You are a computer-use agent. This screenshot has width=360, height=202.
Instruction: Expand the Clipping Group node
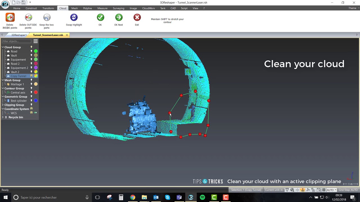coord(3,105)
